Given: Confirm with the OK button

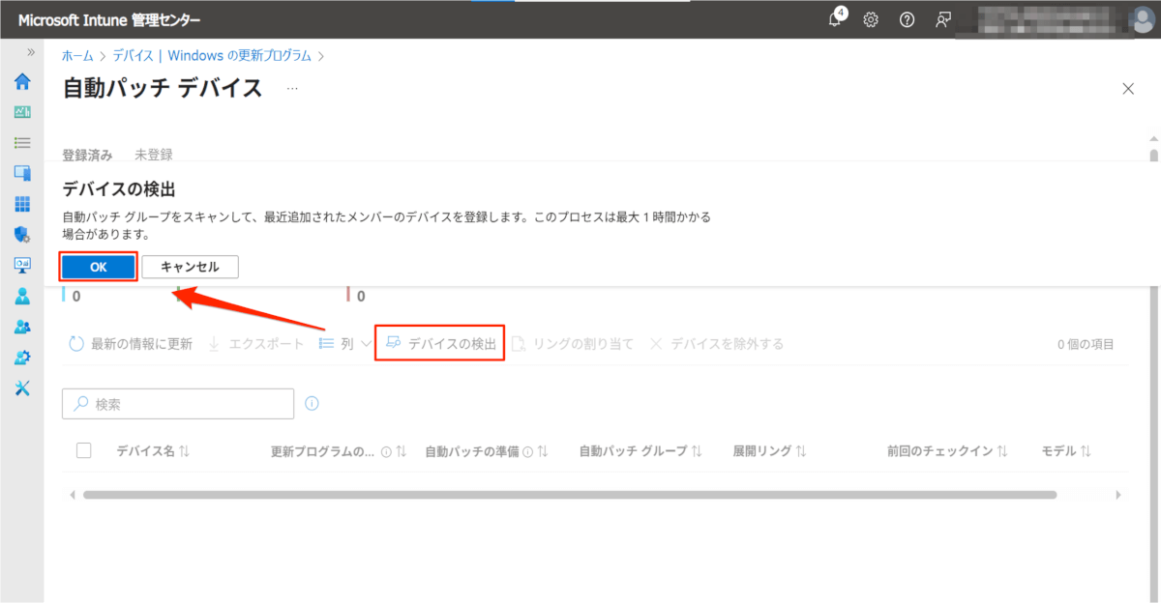Looking at the screenshot, I should coord(99,267).
